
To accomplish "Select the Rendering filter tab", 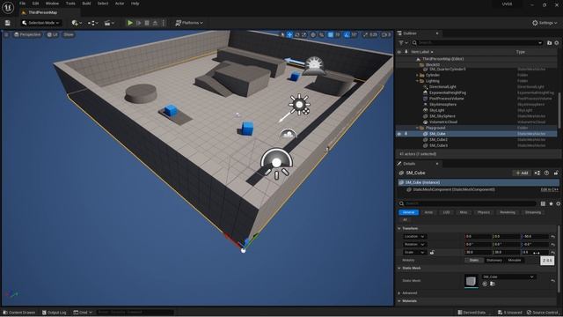I will 508,212.
